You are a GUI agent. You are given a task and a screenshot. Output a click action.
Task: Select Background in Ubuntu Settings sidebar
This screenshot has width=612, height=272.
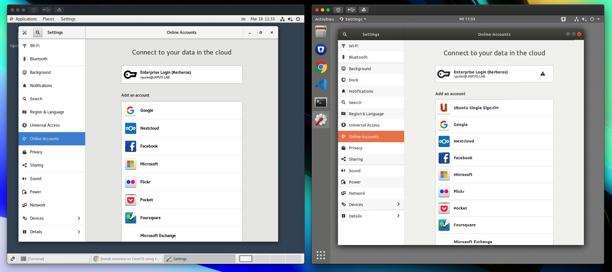[371, 69]
